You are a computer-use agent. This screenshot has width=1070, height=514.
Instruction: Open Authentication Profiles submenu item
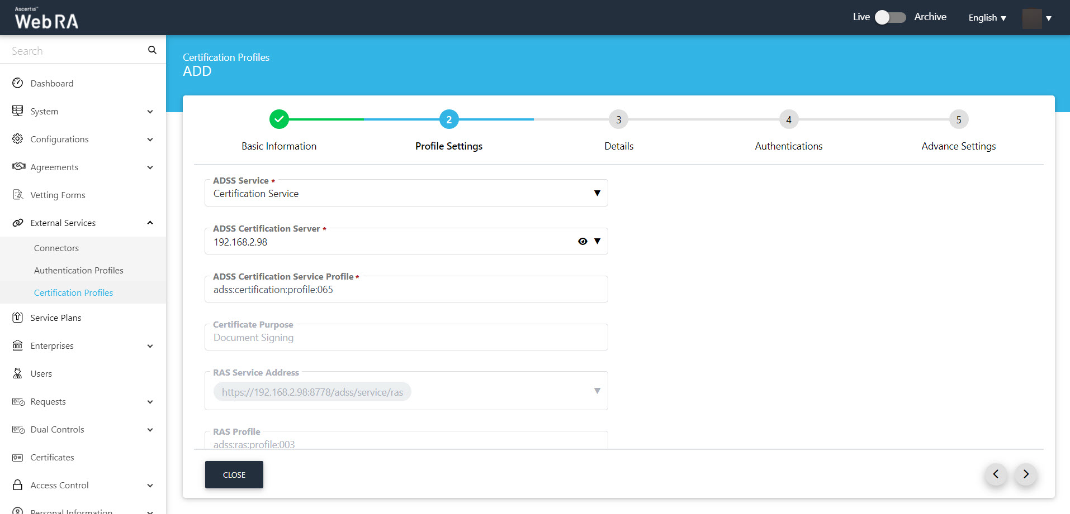78,270
